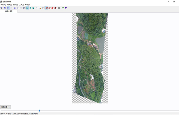Open the numerical transform 123 tool
179x115 pixels.
(x=24, y=8)
